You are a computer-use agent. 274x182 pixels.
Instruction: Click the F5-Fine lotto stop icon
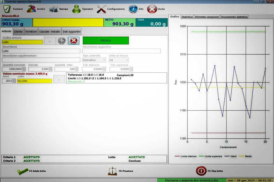point(201,171)
